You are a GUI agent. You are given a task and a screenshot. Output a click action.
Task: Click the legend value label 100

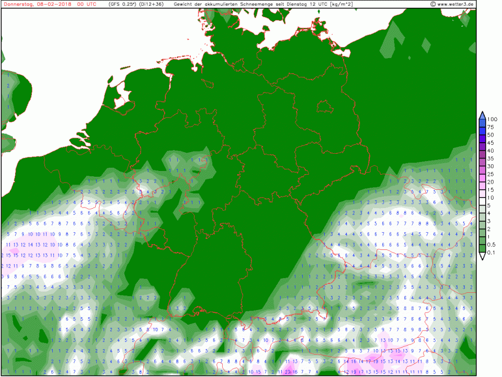(492, 120)
